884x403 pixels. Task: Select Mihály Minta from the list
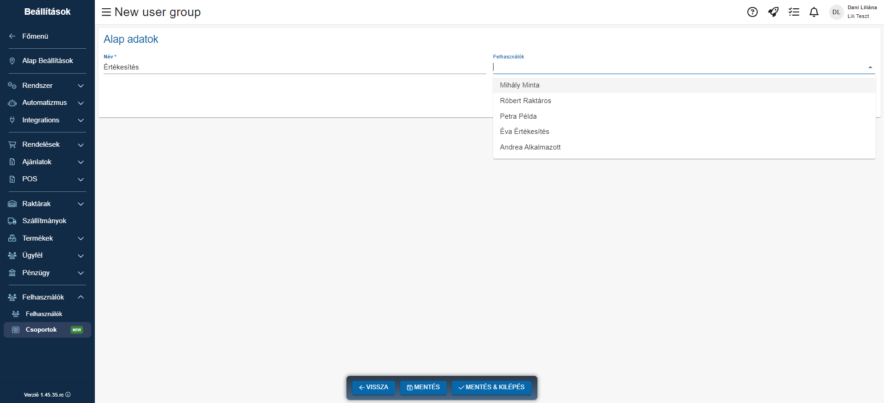[x=519, y=85]
